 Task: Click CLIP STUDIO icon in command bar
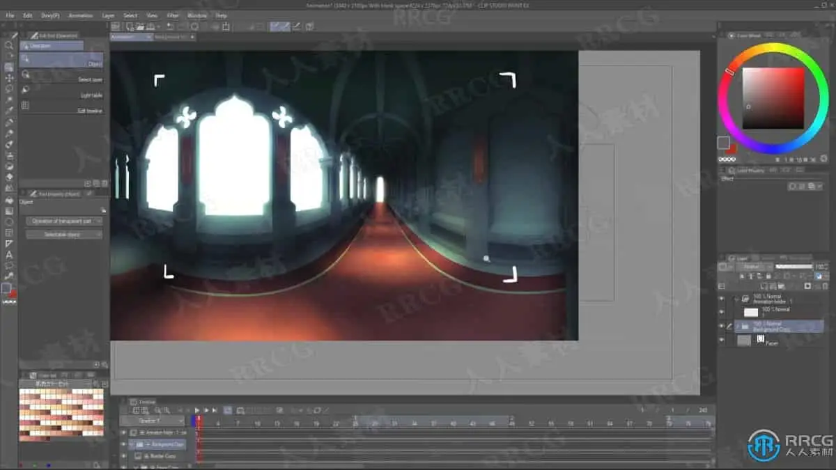pyautogui.click(x=116, y=26)
